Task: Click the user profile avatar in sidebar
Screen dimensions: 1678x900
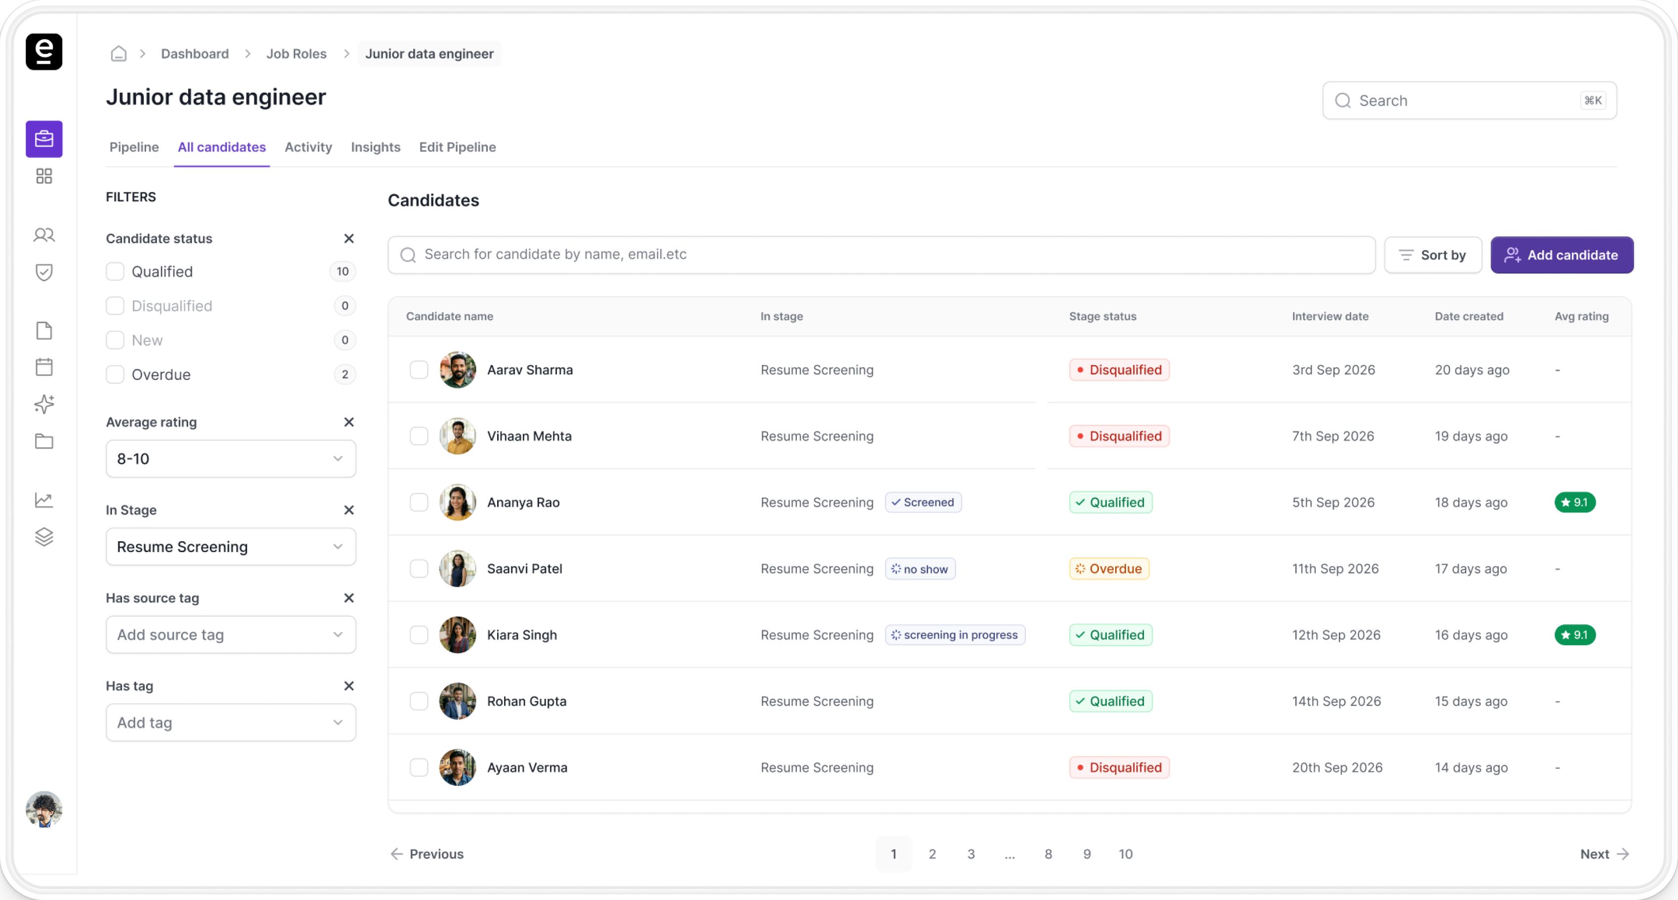Action: [x=43, y=810]
